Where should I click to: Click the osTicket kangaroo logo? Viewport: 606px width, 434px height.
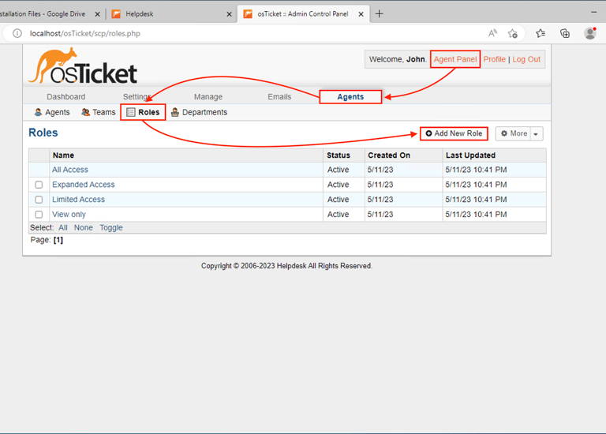click(83, 65)
